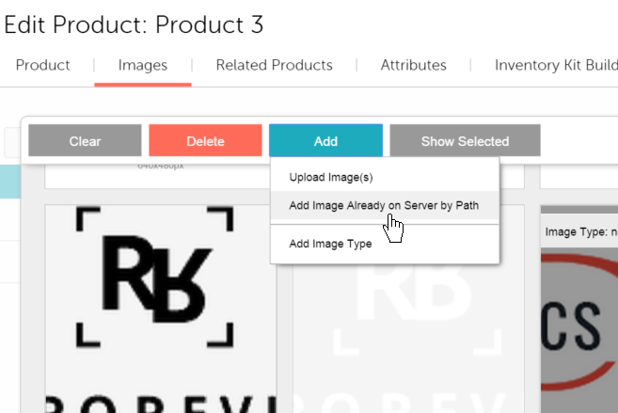Click the teal highlighted row on the left
The width and height of the screenshot is (618, 413).
point(9,181)
